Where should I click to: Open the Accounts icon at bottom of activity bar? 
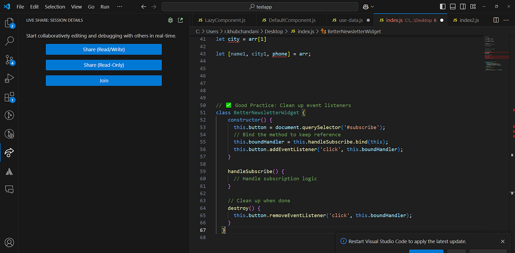[x=9, y=243]
